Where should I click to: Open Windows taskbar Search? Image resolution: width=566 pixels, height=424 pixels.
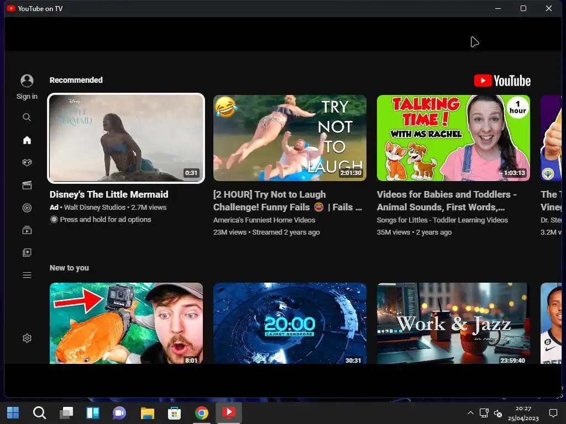[39, 413]
